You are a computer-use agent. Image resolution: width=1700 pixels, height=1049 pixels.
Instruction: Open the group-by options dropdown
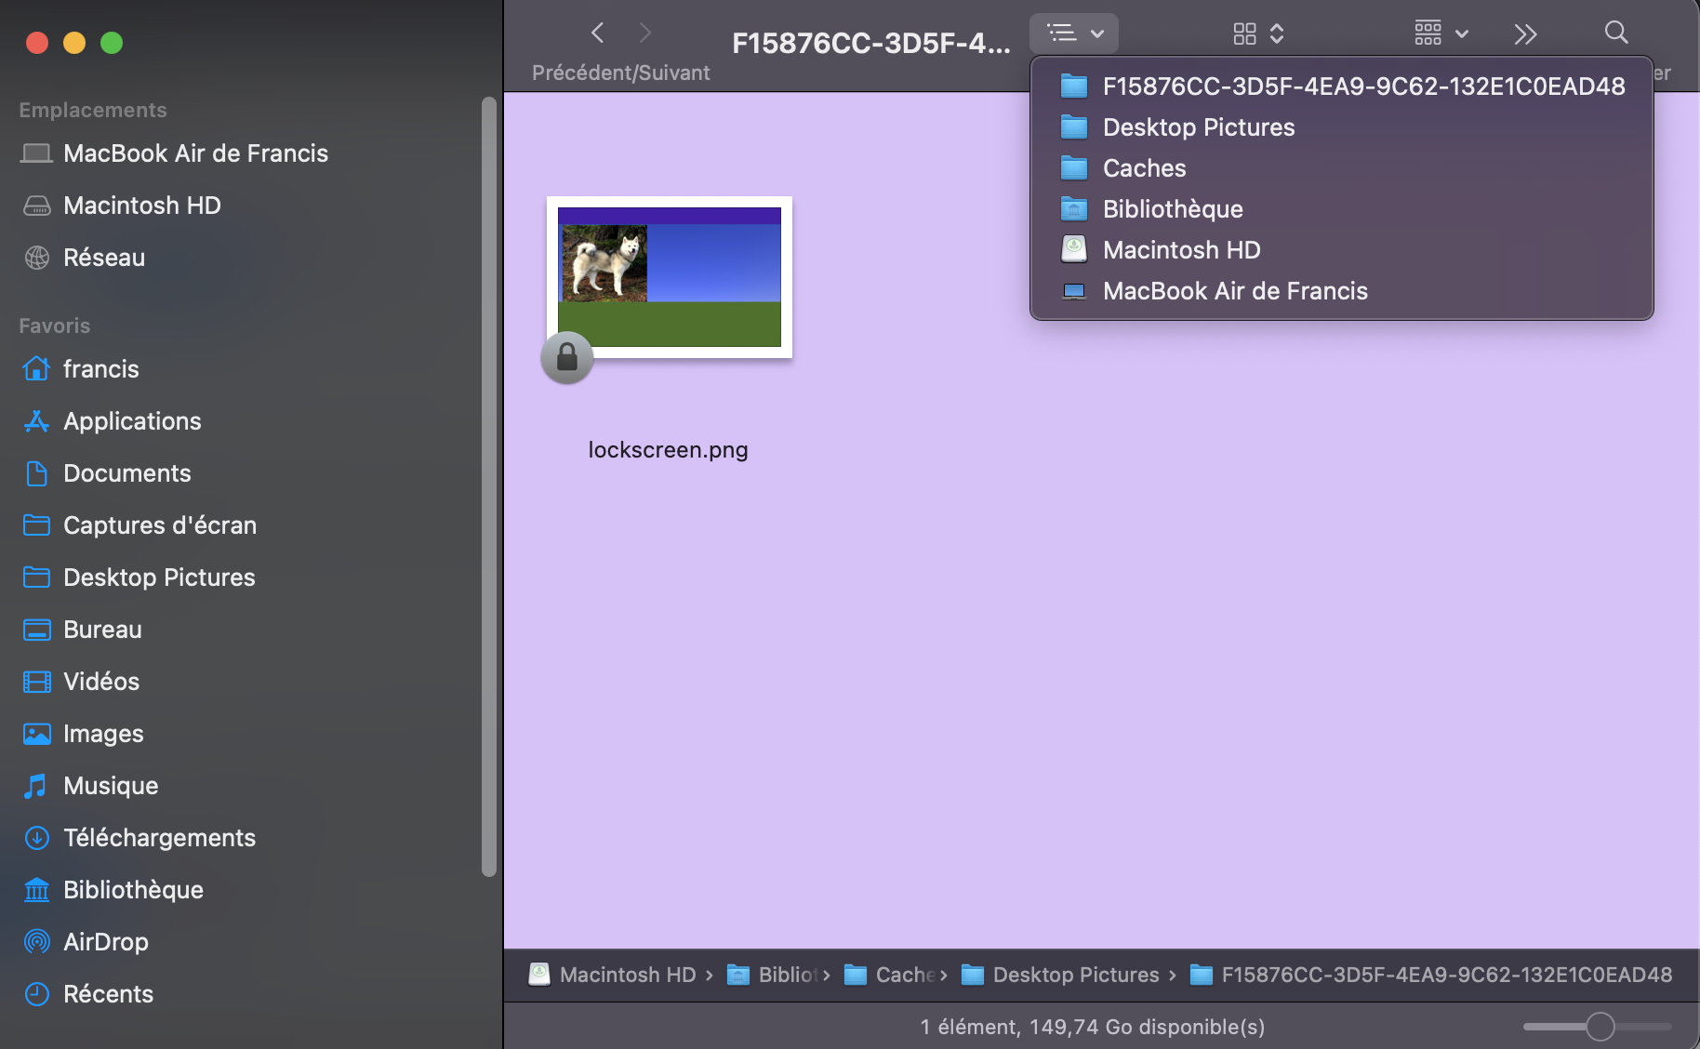pyautogui.click(x=1441, y=33)
